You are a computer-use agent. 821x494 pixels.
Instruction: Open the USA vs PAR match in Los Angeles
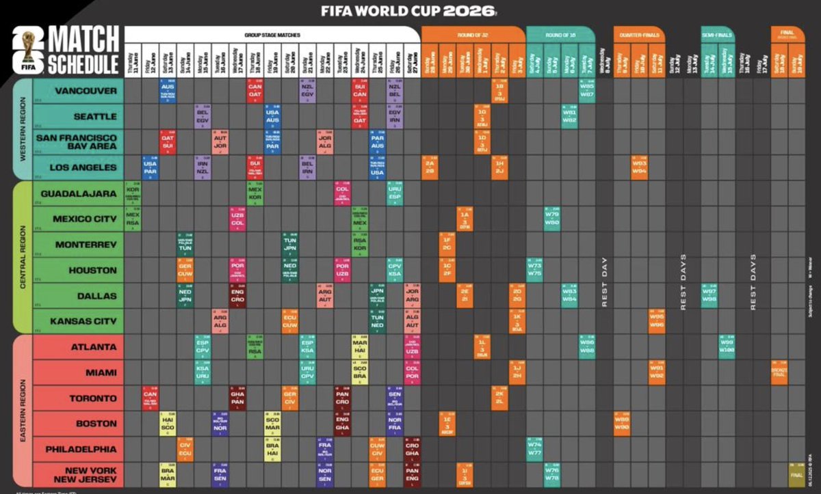pos(150,168)
